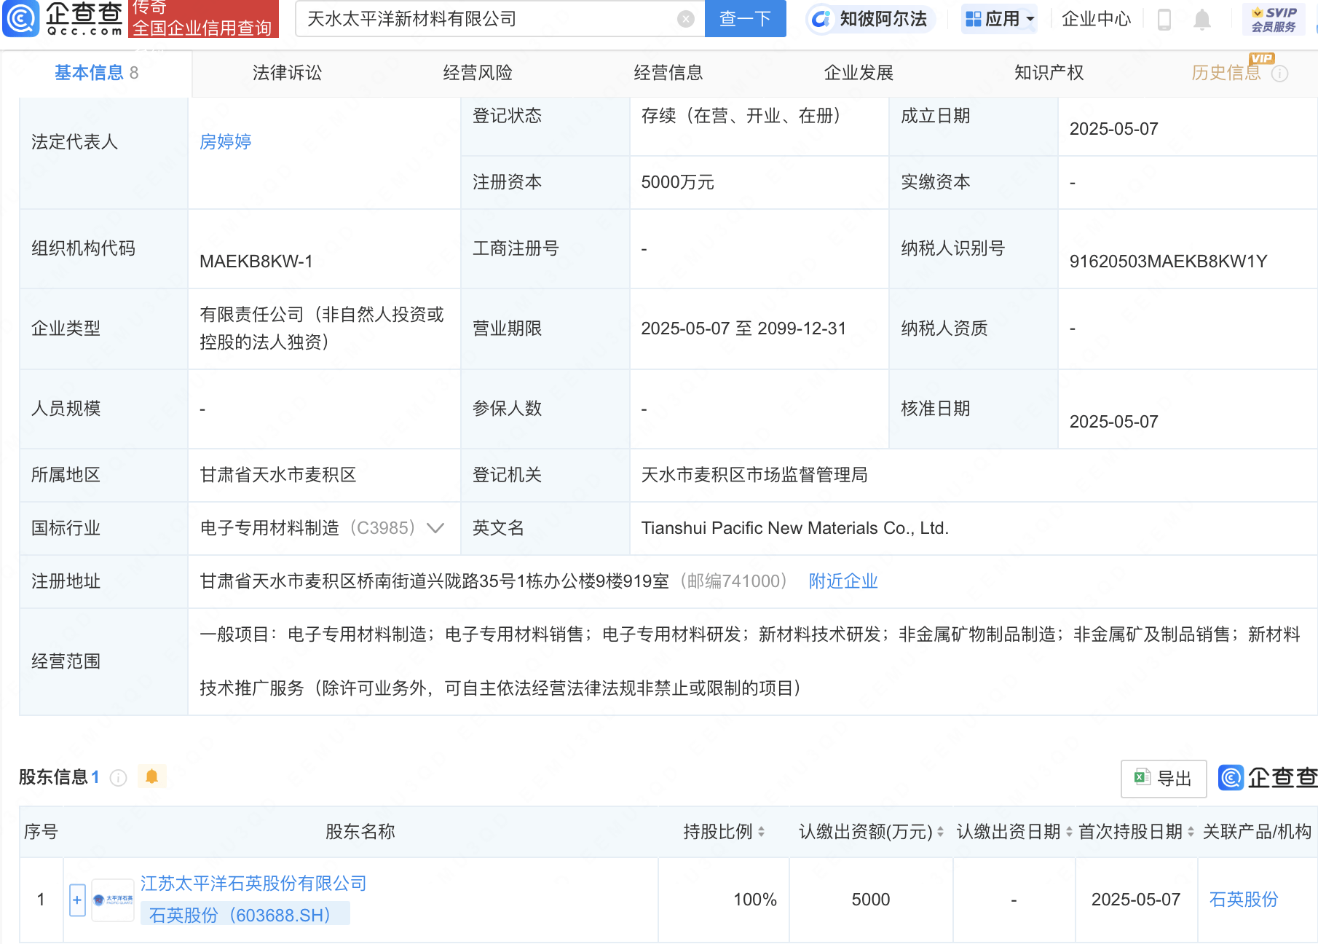Open legal representative 房婷婷 link
Screen dimensions: 1318x944
(x=226, y=142)
